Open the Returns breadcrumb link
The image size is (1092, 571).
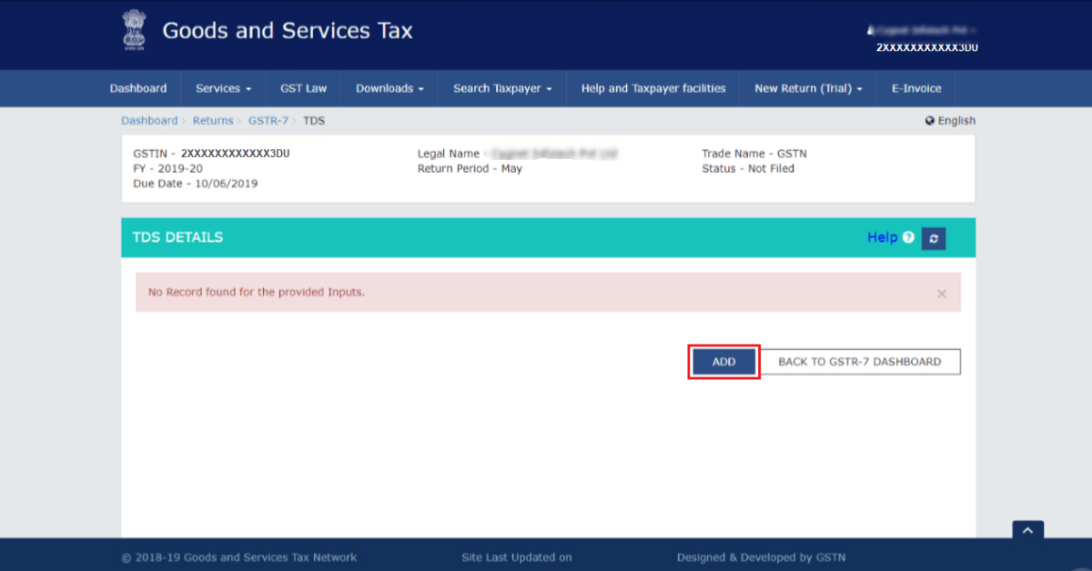213,120
